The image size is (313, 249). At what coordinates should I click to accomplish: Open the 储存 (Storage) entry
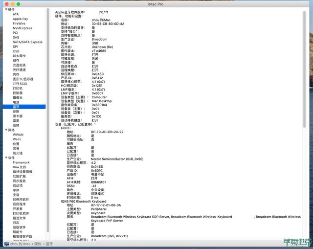click(16, 61)
